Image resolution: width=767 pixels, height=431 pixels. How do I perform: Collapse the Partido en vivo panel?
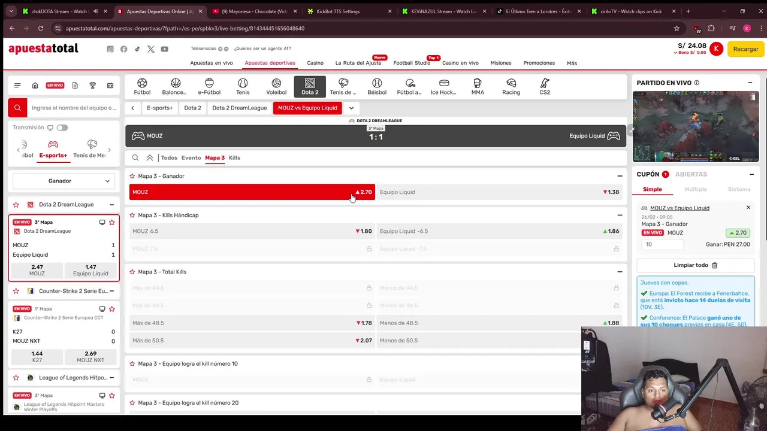click(x=750, y=83)
